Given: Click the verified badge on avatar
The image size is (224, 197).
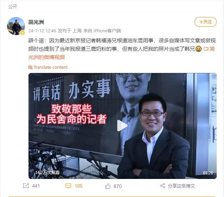Looking at the screenshot, I should (23, 33).
